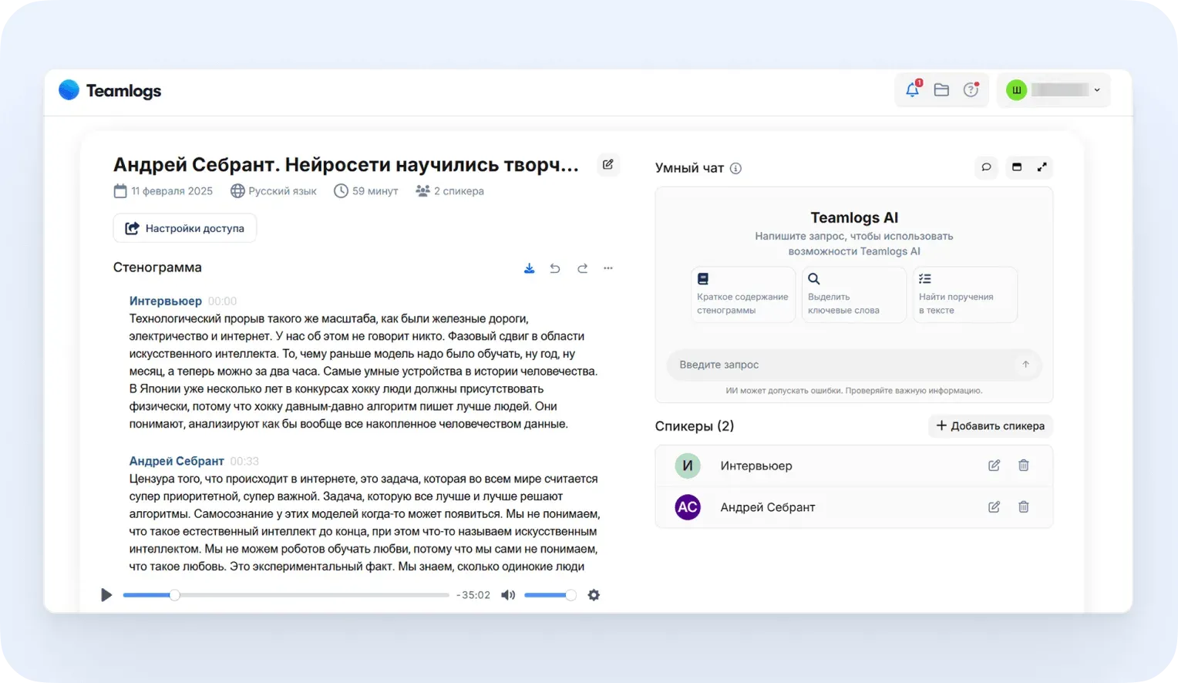Select Выделить ключевые слова suggestion
The width and height of the screenshot is (1178, 683).
[x=854, y=294]
